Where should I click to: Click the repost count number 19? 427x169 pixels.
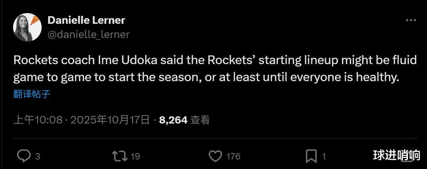point(135,156)
